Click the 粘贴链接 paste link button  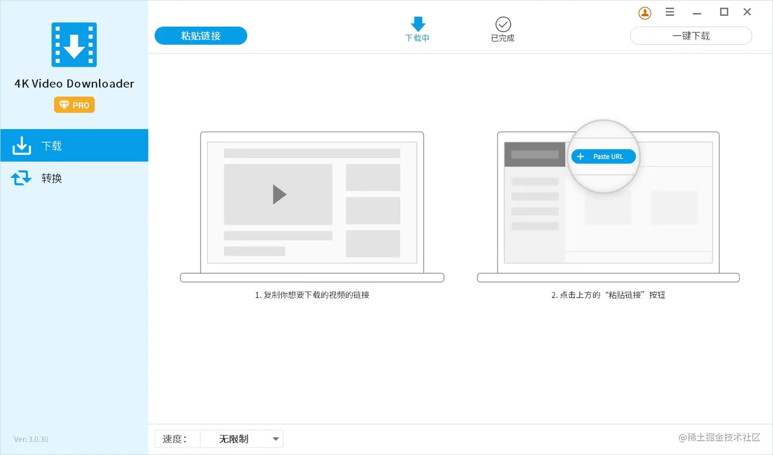(201, 36)
